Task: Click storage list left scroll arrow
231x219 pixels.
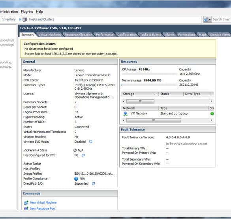Action: tap(124, 101)
